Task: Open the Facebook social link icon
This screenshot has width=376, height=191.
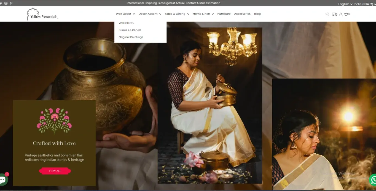Action: [x=1, y=3]
